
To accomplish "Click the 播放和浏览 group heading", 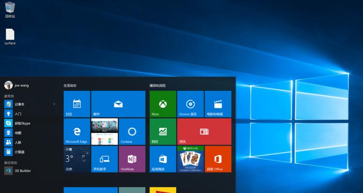I will pyautogui.click(x=157, y=86).
